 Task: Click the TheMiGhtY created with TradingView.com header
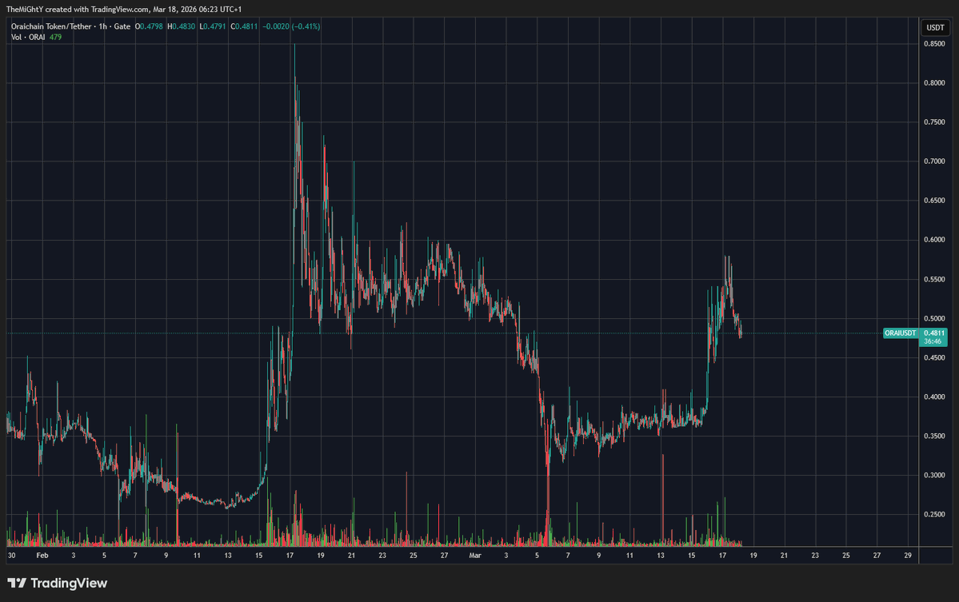pyautogui.click(x=123, y=9)
